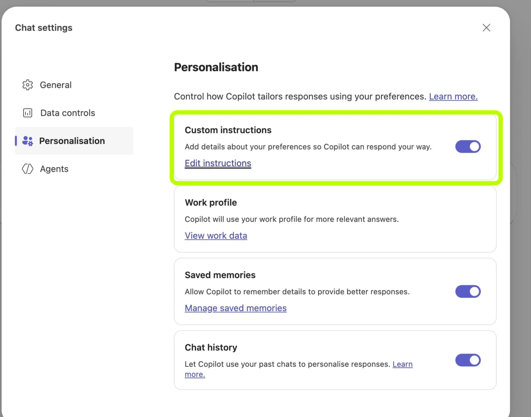Image resolution: width=531 pixels, height=417 pixels.
Task: Follow Learn more link in Chat history
Action: 402,364
